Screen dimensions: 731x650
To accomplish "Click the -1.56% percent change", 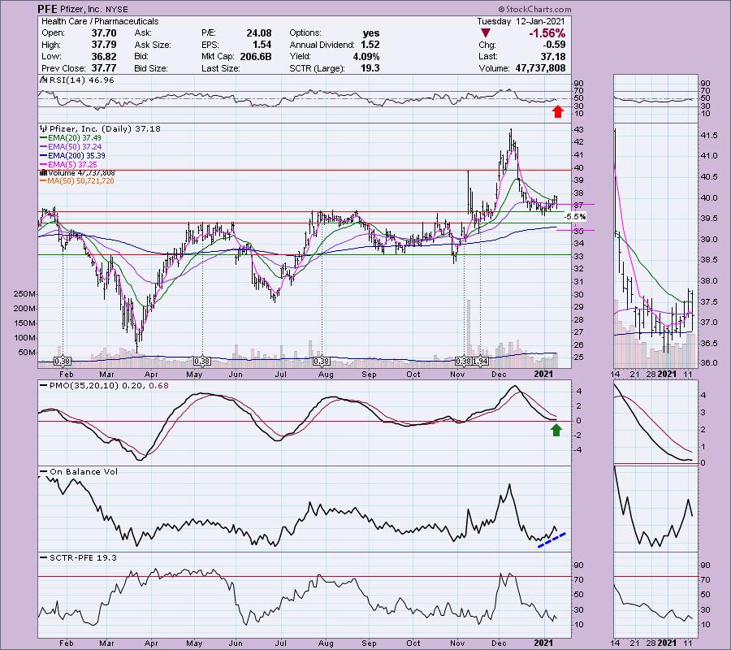I will click(547, 33).
